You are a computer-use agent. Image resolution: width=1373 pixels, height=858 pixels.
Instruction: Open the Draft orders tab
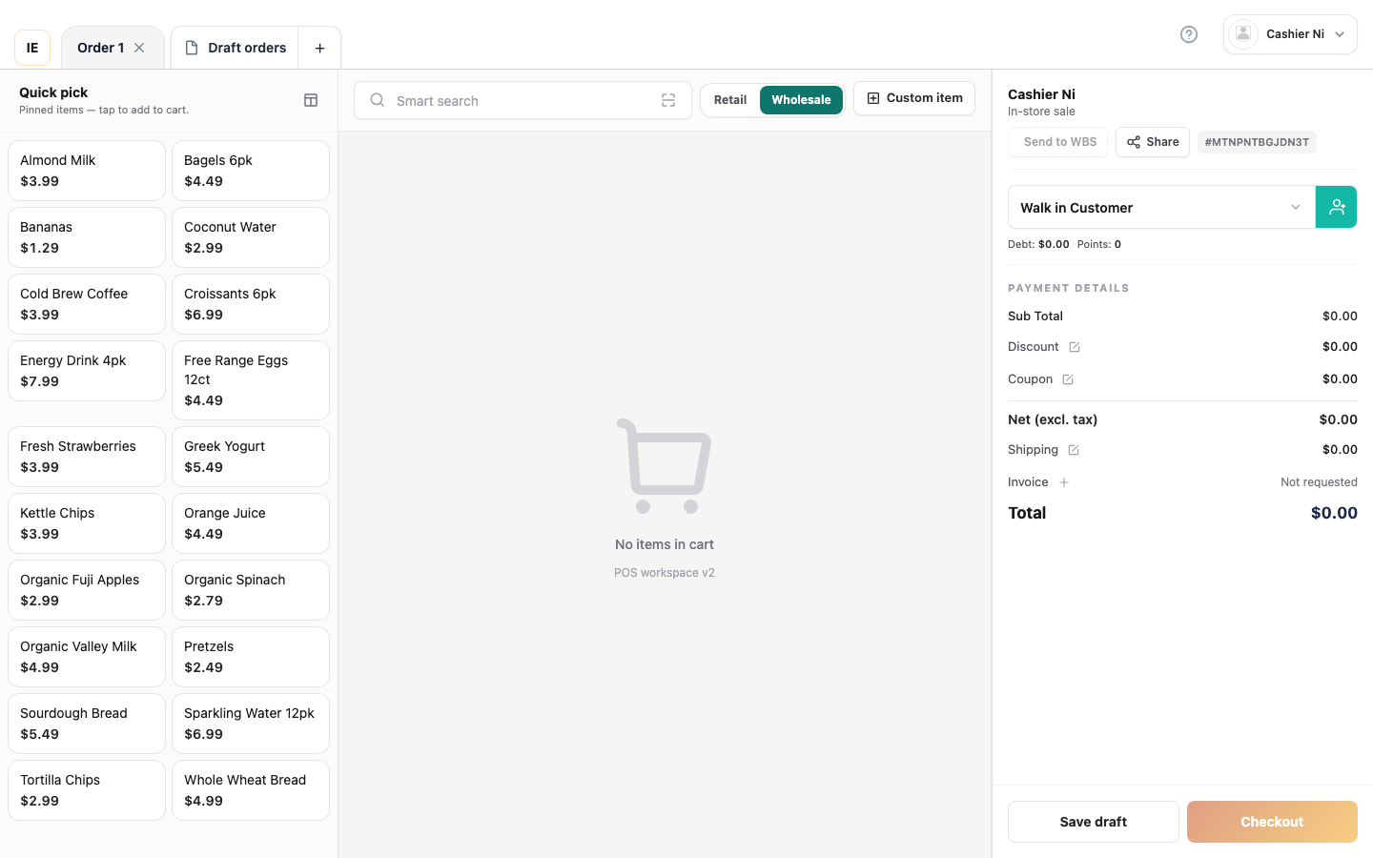tap(236, 48)
